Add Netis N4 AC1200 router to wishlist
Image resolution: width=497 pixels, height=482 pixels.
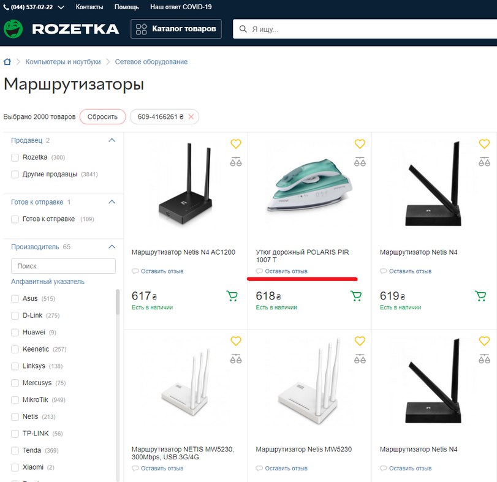pyautogui.click(x=235, y=144)
